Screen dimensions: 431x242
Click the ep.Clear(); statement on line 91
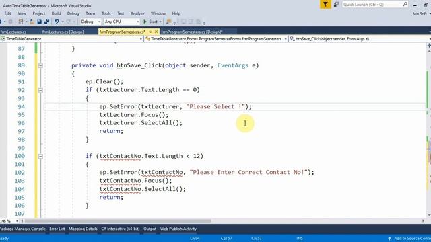(104, 82)
